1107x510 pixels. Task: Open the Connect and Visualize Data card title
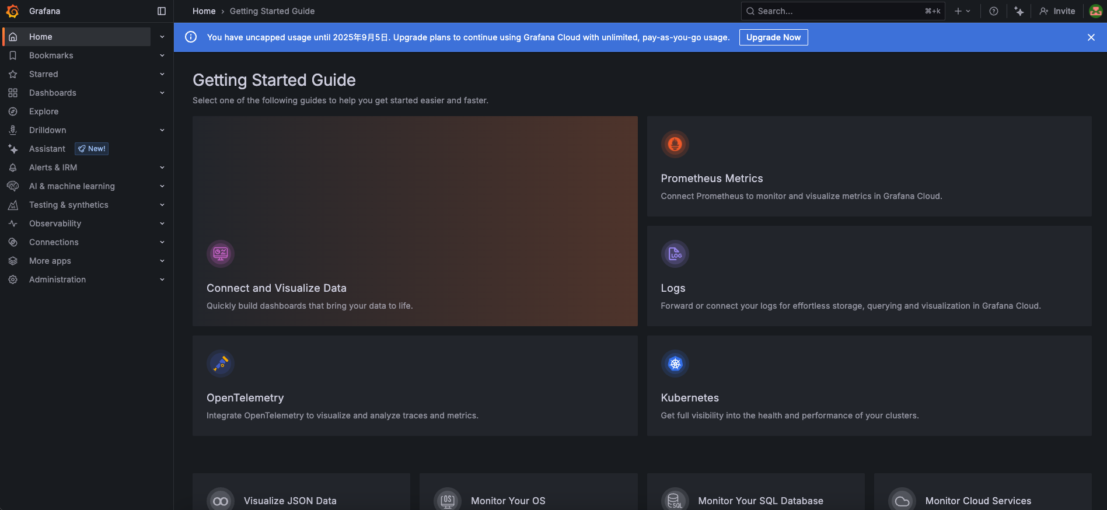277,288
